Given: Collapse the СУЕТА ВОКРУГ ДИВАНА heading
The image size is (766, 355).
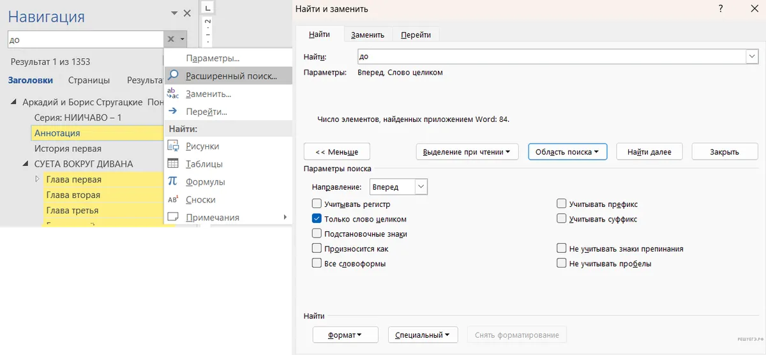Looking at the screenshot, I should tap(26, 164).
